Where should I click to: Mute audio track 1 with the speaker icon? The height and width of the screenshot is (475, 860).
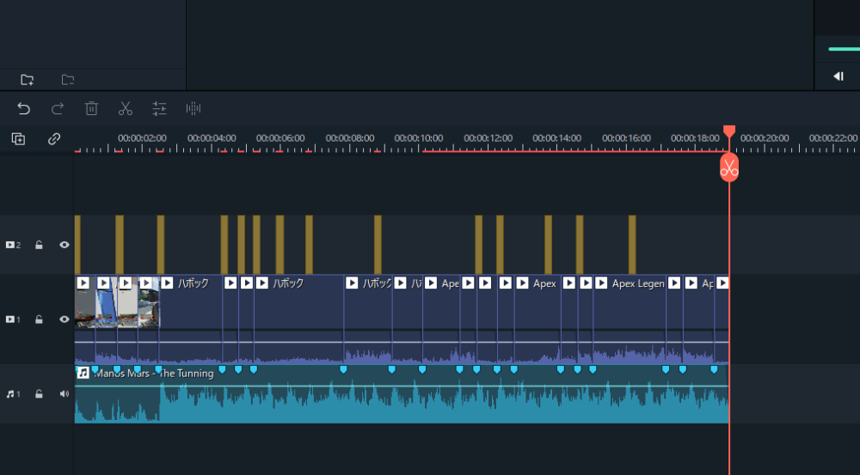click(64, 394)
